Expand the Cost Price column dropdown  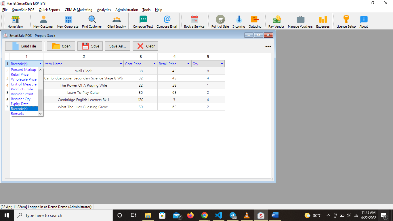[x=154, y=64]
